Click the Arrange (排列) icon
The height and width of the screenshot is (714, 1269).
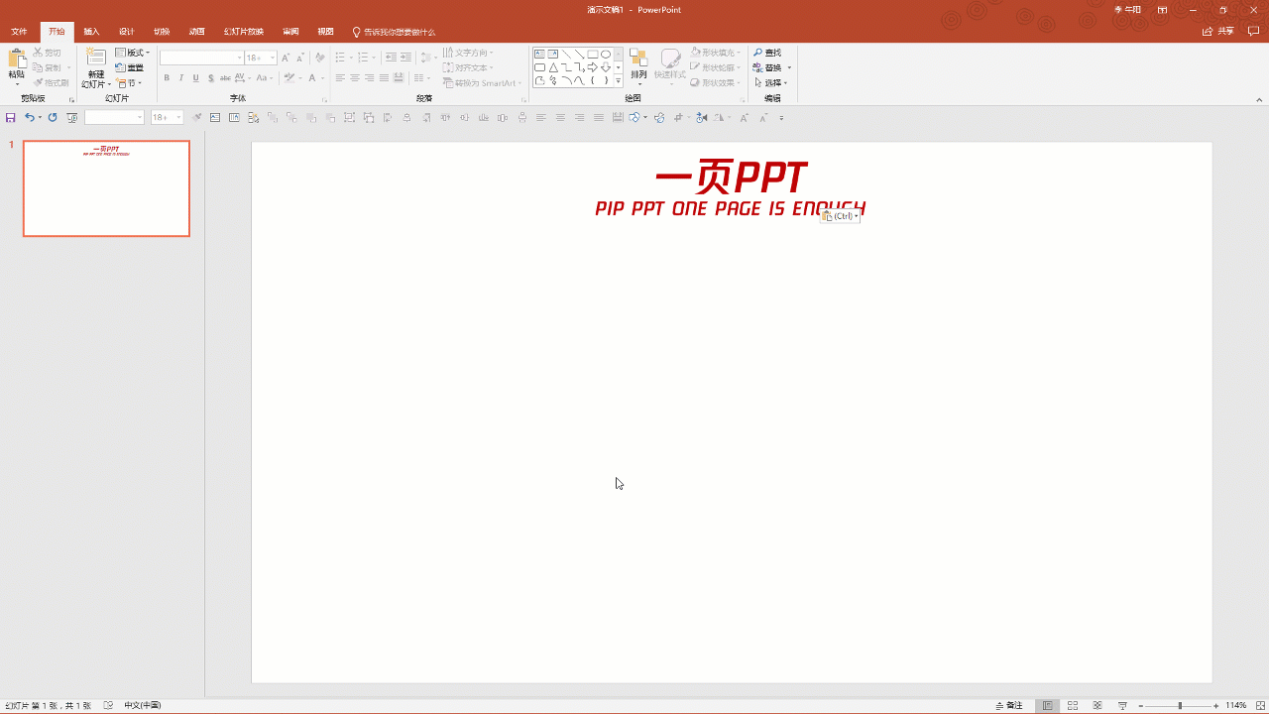tap(638, 61)
